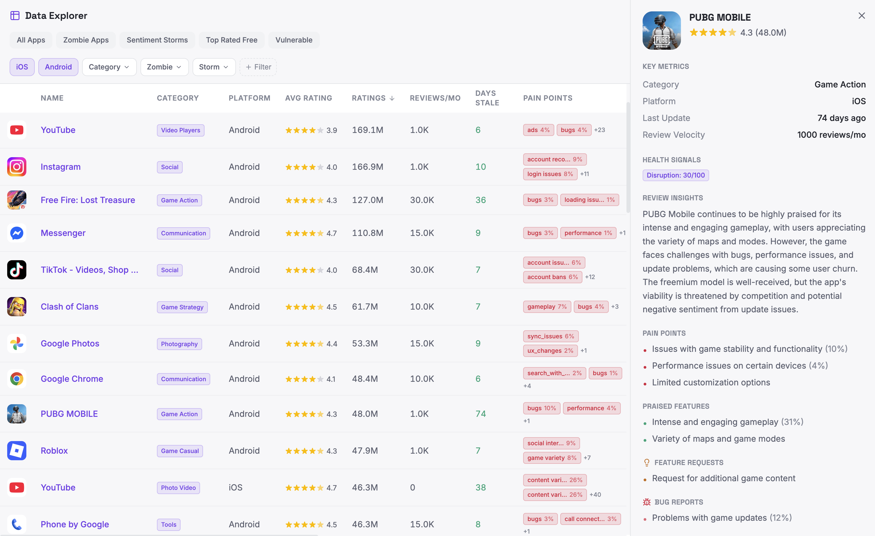Click the Google Photos app icon
This screenshot has height=536, width=875.
(x=16, y=343)
